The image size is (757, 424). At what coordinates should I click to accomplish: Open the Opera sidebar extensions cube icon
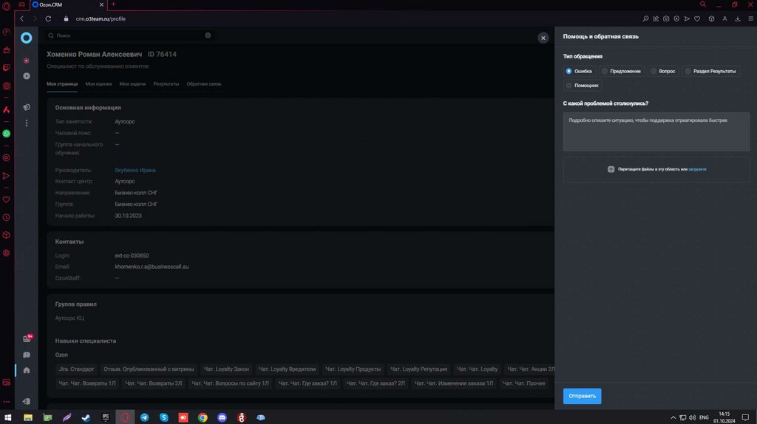pyautogui.click(x=6, y=236)
